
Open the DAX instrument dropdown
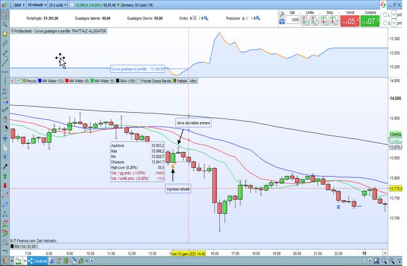tap(19, 5)
